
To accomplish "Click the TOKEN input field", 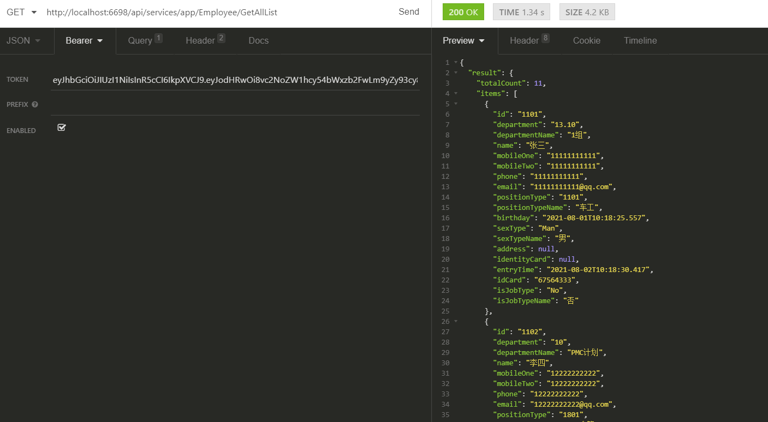I will pyautogui.click(x=235, y=80).
